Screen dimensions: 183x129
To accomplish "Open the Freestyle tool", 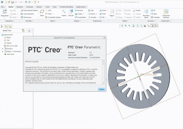I will pyautogui.click(x=155, y=17).
